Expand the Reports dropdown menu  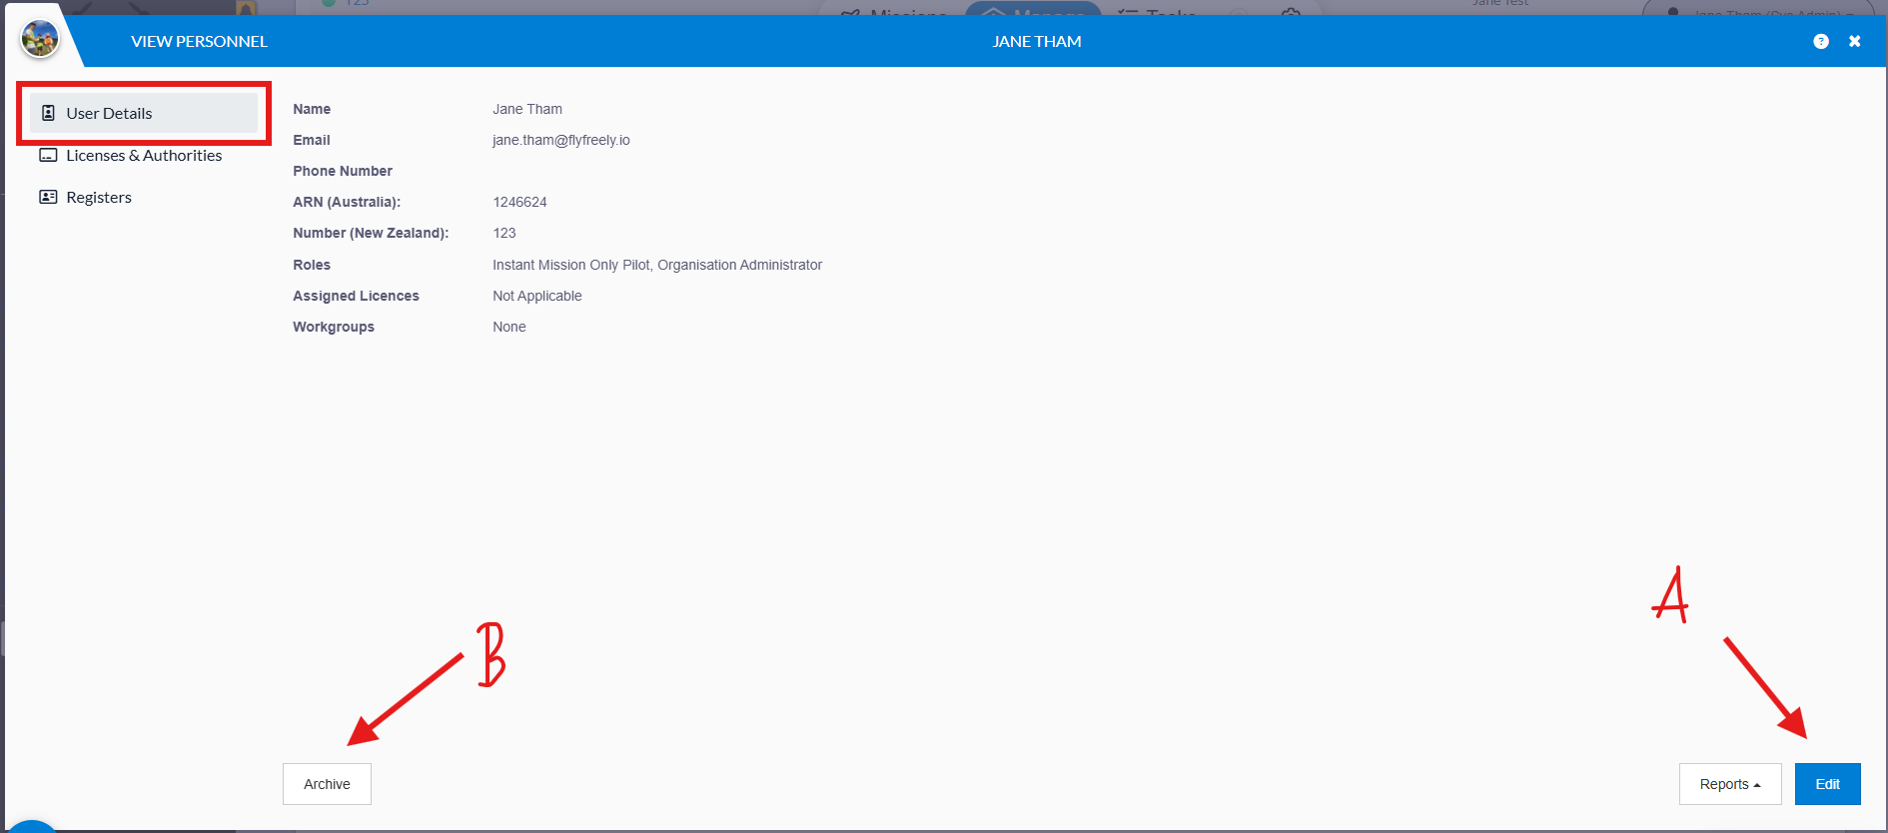(1728, 784)
